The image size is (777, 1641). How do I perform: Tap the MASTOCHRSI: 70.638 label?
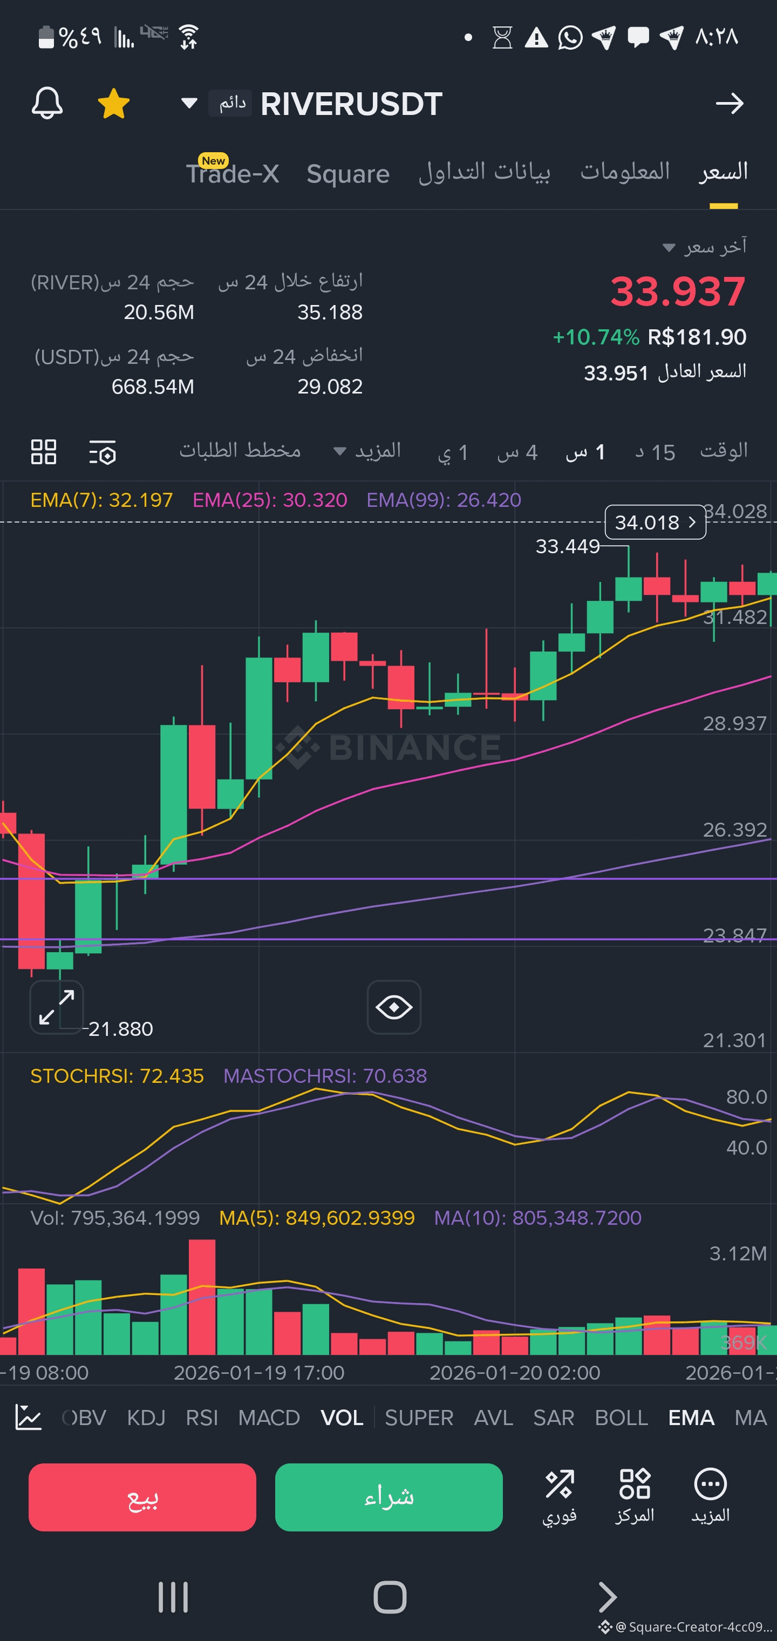[325, 1076]
